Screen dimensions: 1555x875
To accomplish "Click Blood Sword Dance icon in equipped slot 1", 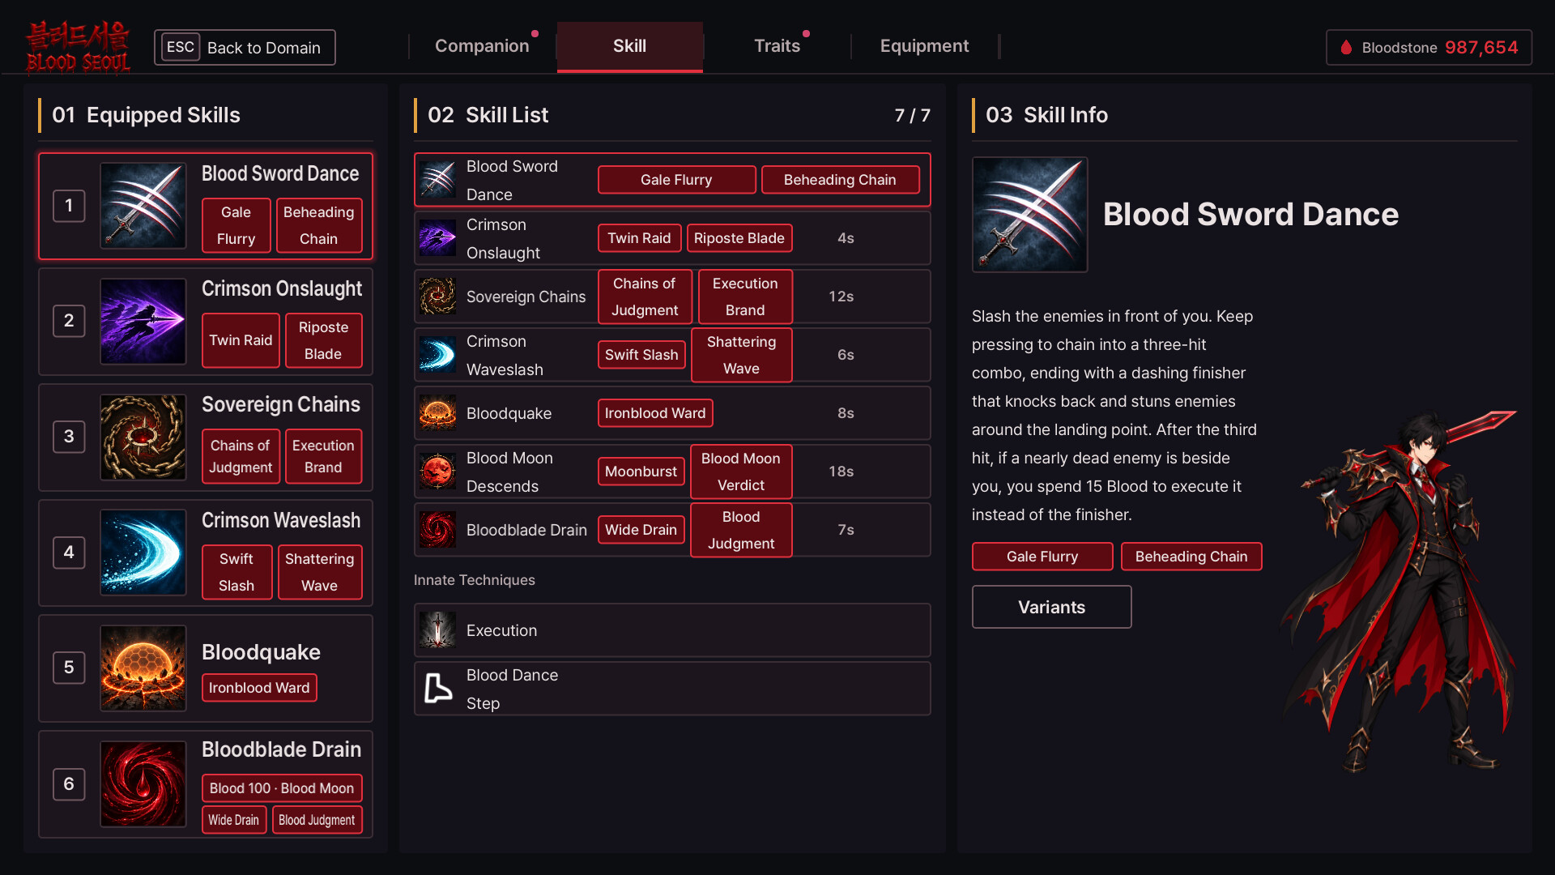I will (143, 206).
